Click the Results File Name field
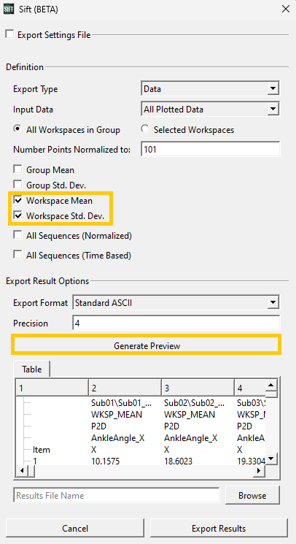This screenshot has height=544, width=296. pyautogui.click(x=117, y=495)
